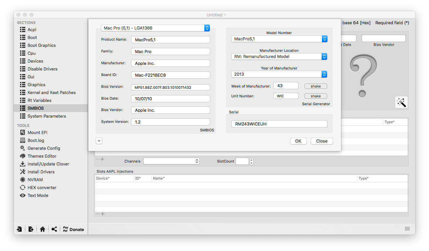
Task: Select Kernel and Kext Patches section
Action: [x=51, y=92]
